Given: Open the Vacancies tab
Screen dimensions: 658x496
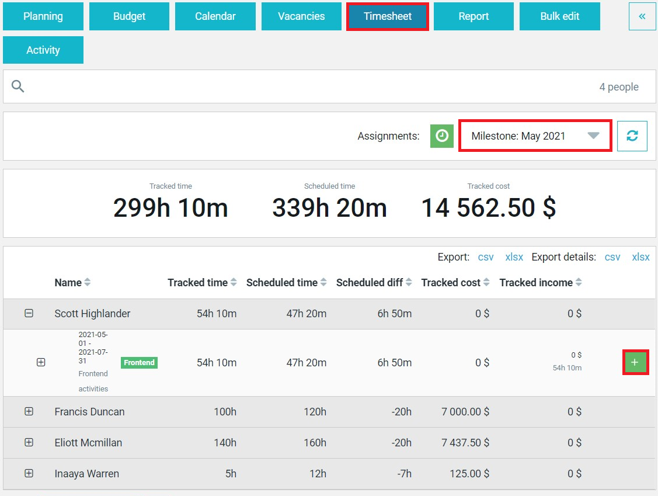Looking at the screenshot, I should (301, 16).
